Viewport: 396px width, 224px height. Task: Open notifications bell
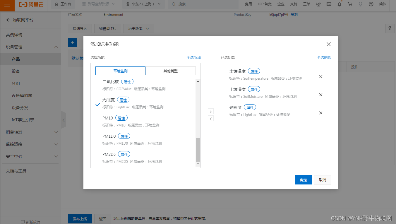click(x=340, y=4)
